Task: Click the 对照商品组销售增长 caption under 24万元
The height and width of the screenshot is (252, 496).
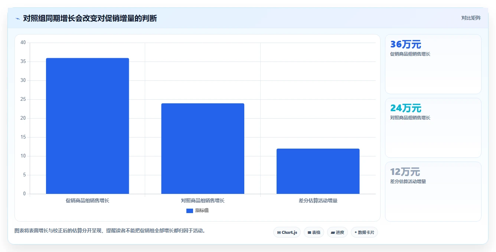Action: [x=410, y=118]
